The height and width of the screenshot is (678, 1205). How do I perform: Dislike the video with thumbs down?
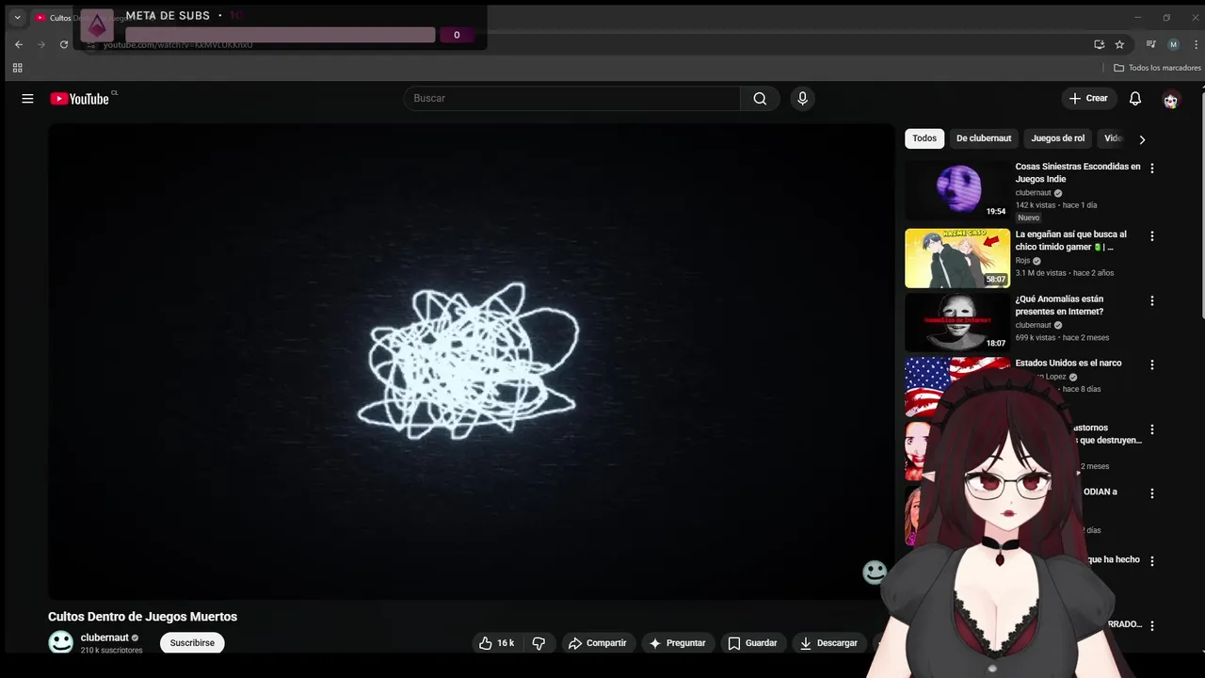coord(539,643)
